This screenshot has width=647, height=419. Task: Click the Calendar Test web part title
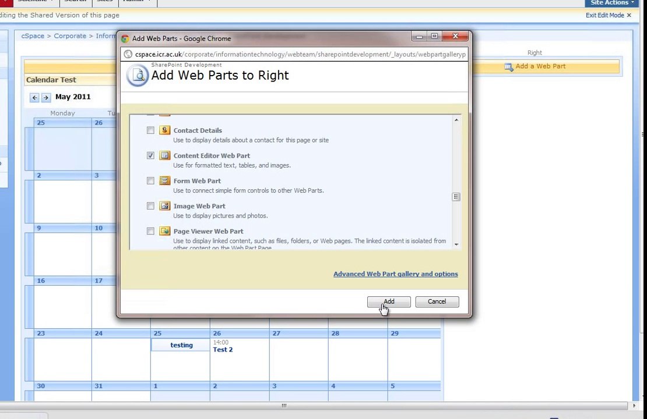tap(51, 80)
